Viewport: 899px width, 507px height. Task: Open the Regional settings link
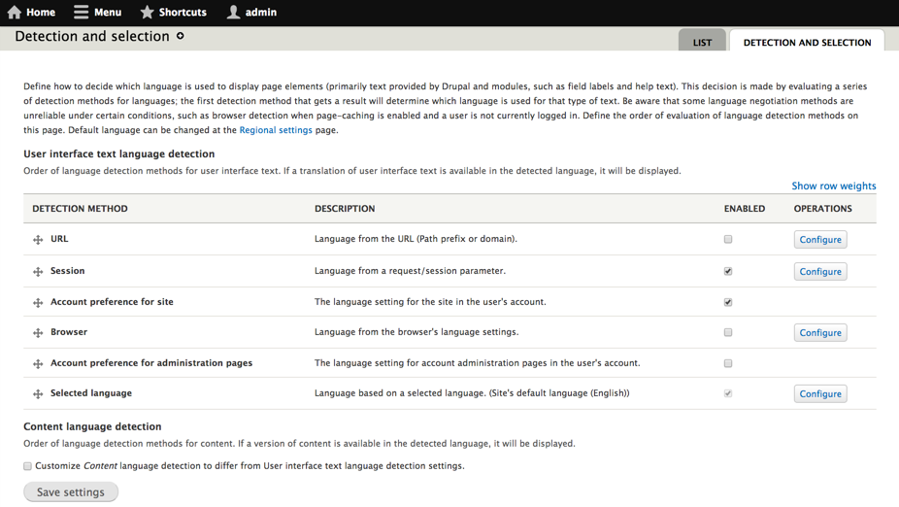point(276,130)
